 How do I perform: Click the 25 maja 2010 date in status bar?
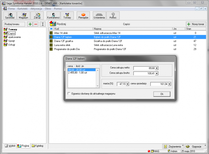[188, 151]
